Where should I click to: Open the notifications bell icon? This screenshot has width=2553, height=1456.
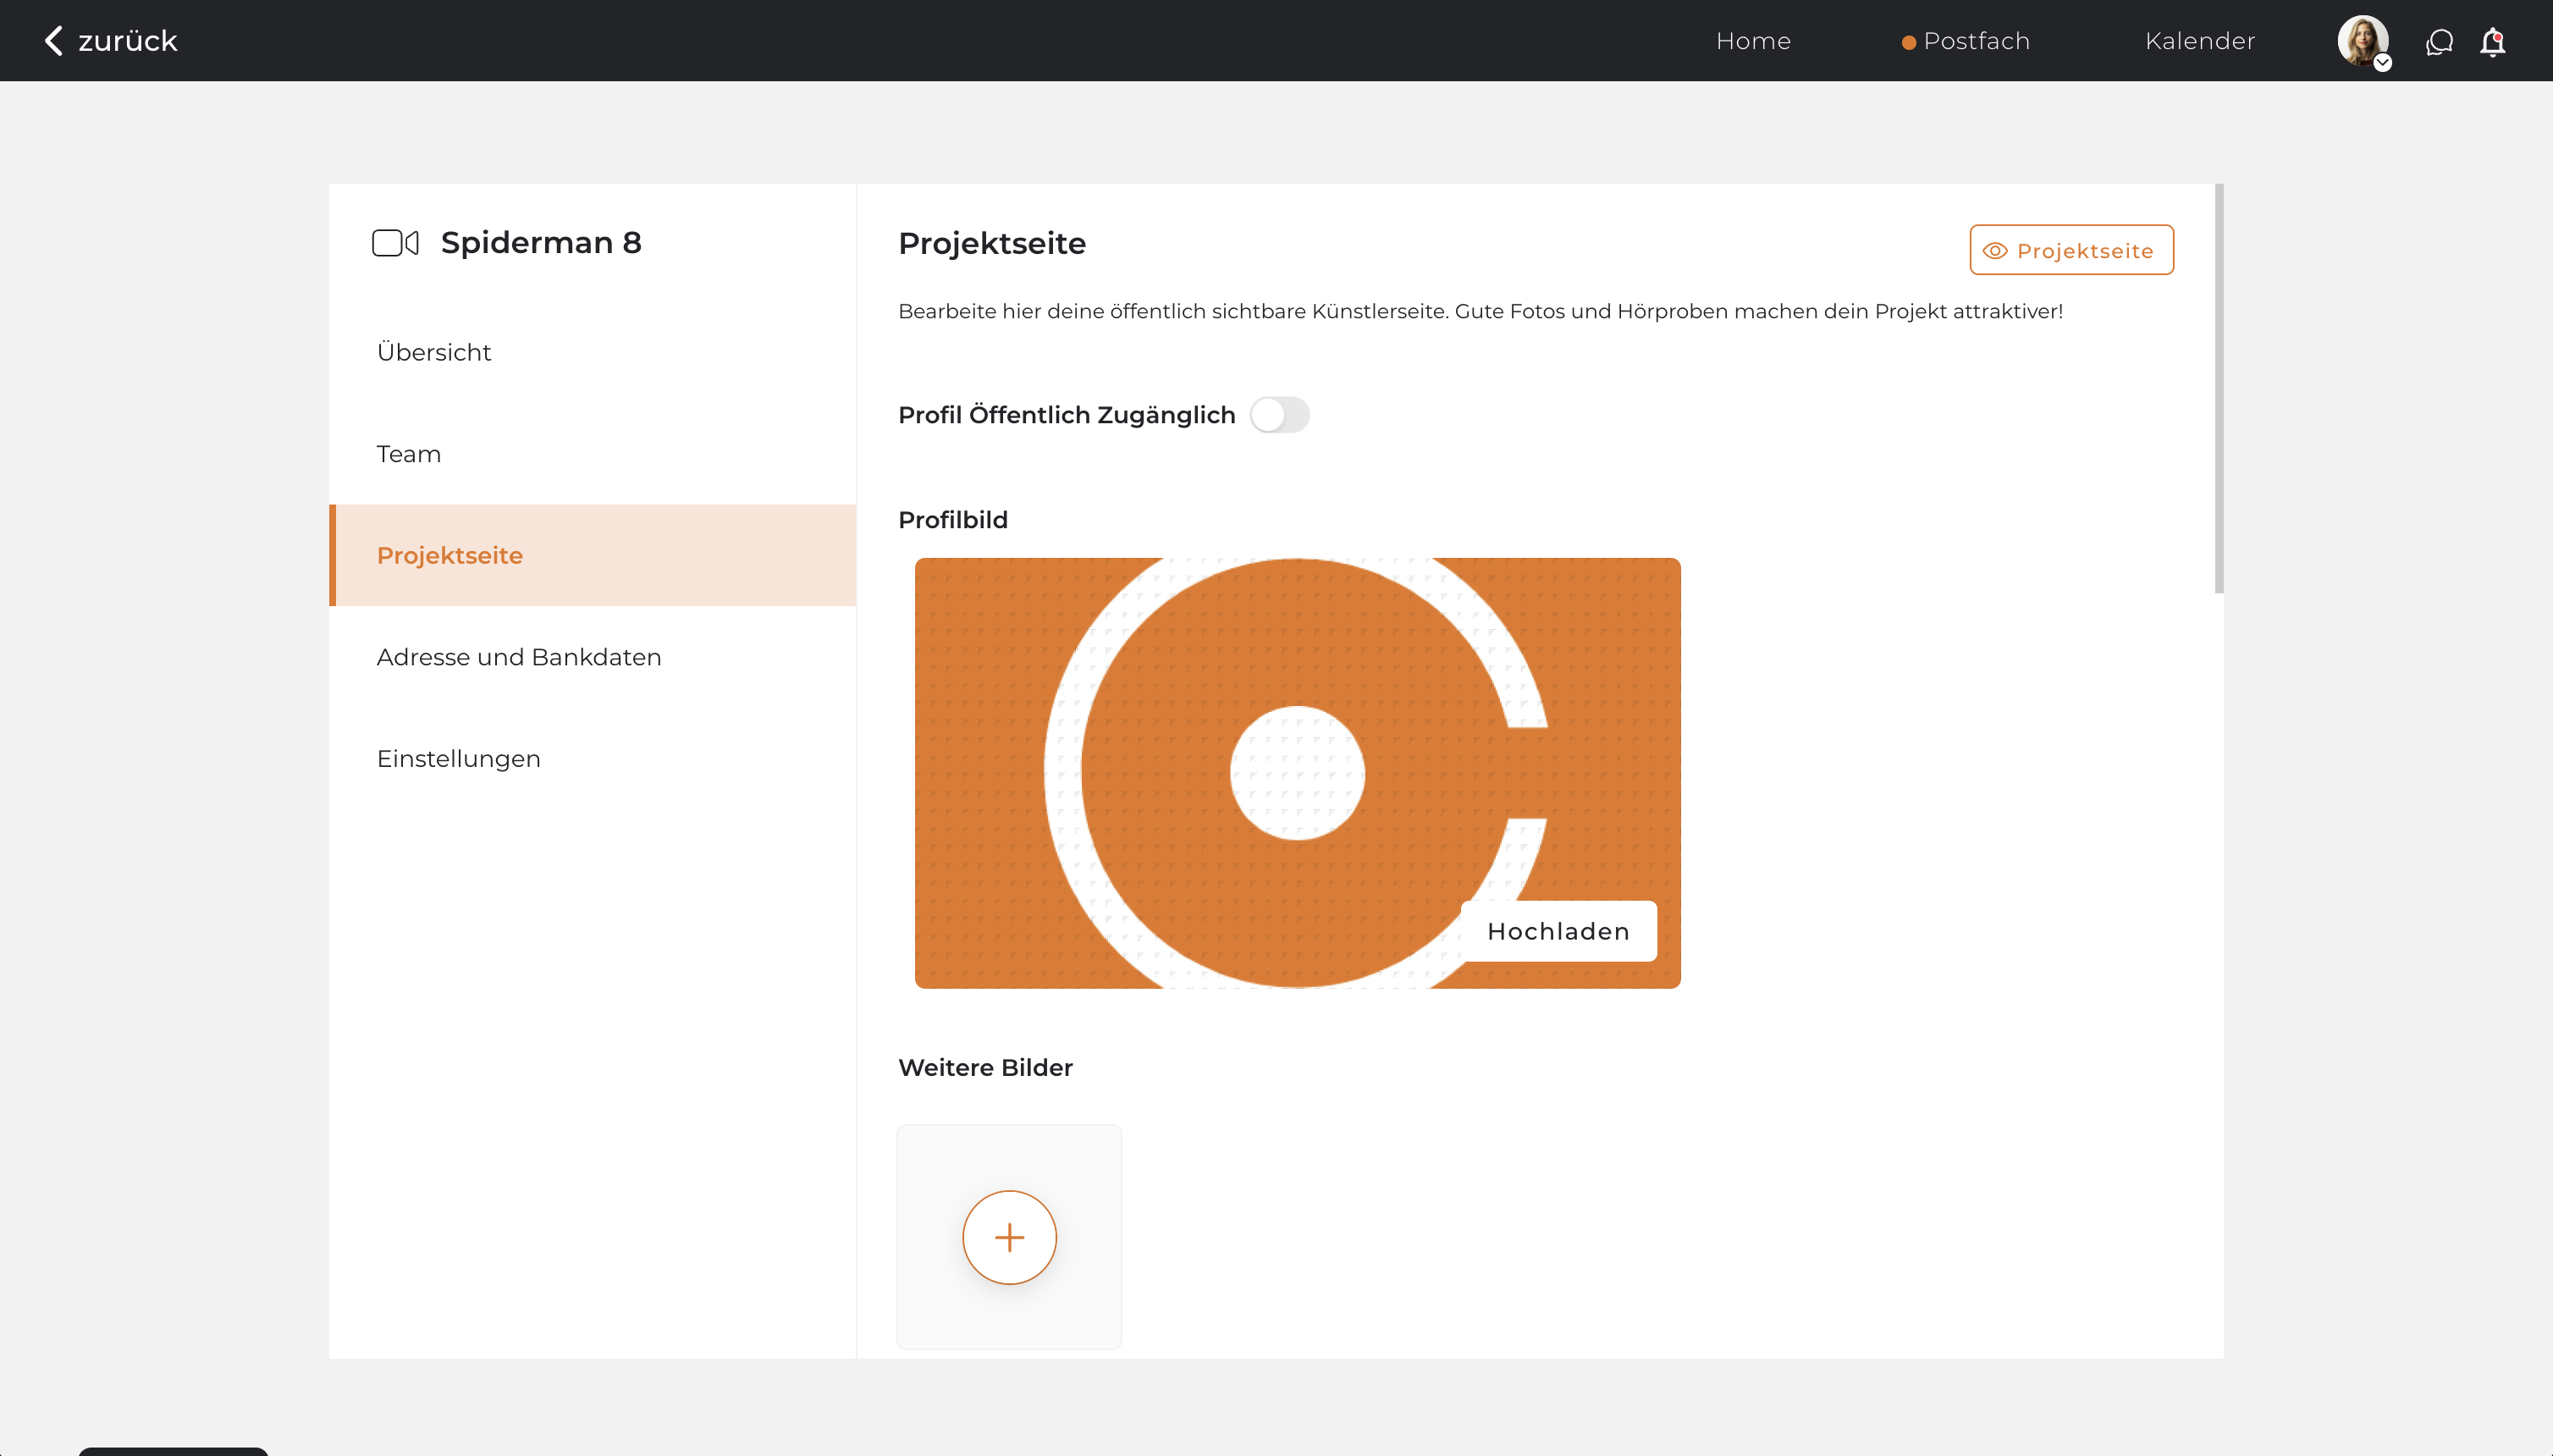click(x=2492, y=42)
